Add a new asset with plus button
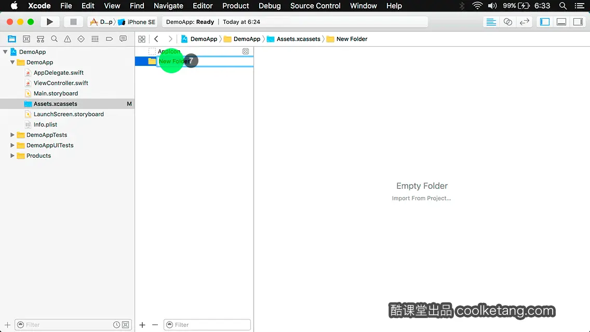 coord(142,325)
